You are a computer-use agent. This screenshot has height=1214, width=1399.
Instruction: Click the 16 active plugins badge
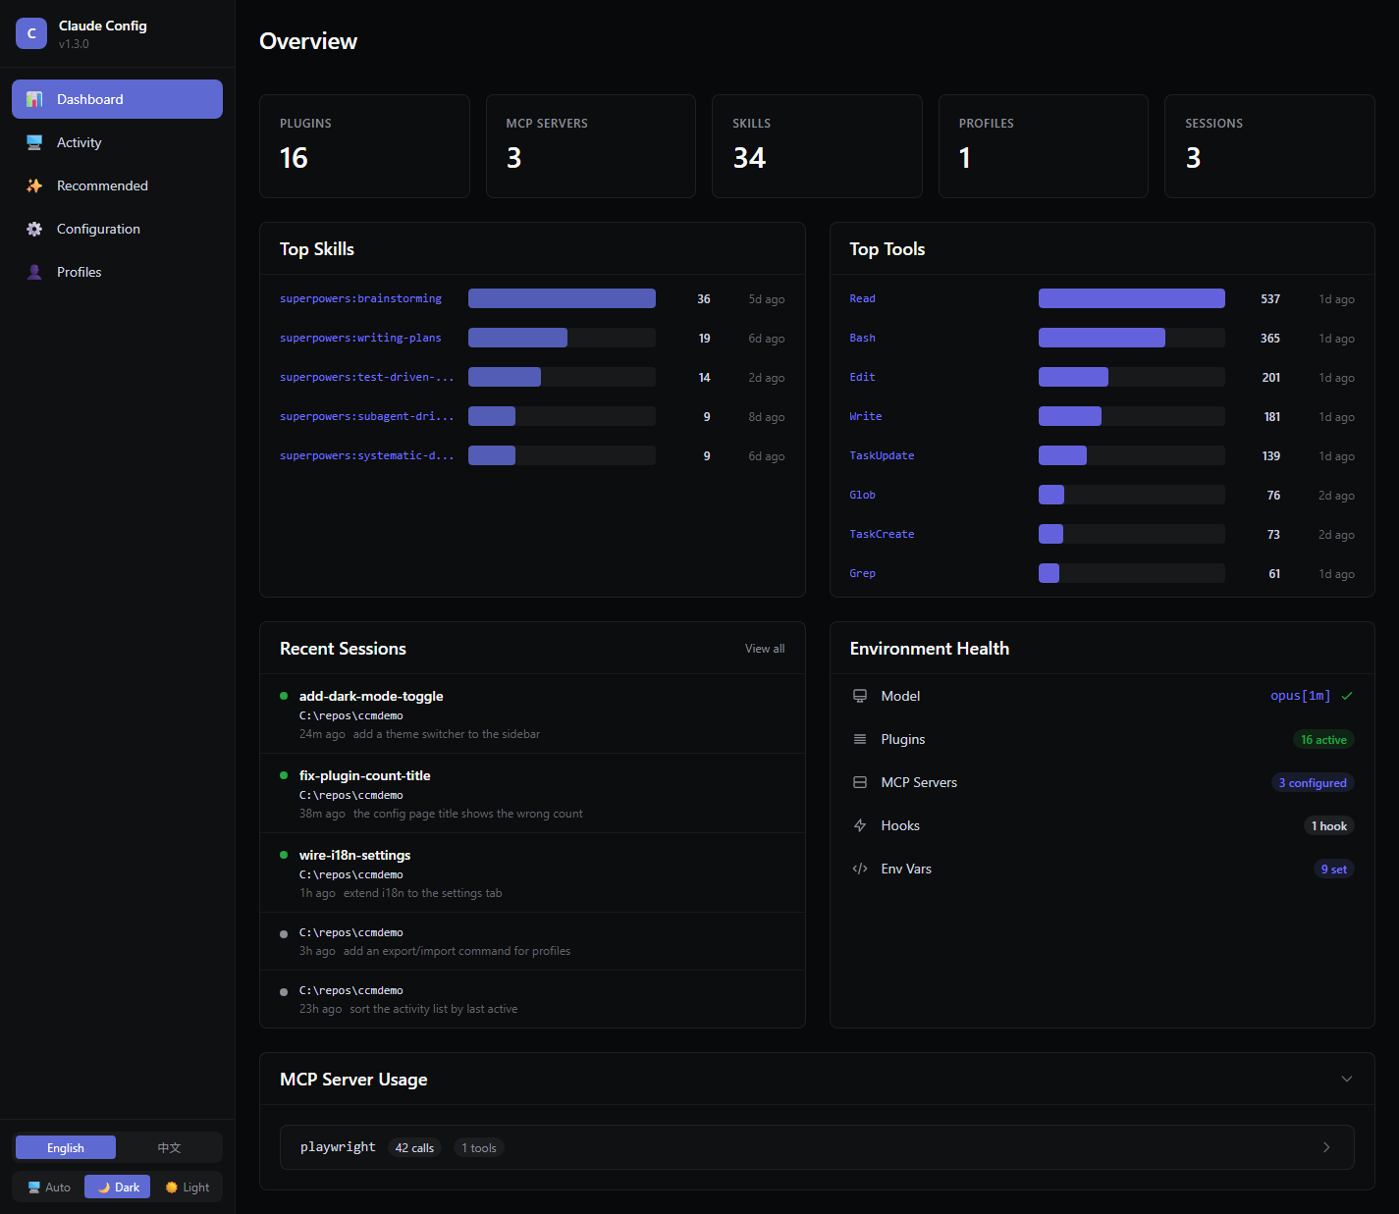1323,739
